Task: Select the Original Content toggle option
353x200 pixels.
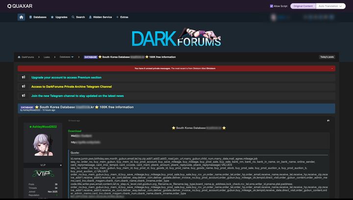Action: pyautogui.click(x=303, y=6)
